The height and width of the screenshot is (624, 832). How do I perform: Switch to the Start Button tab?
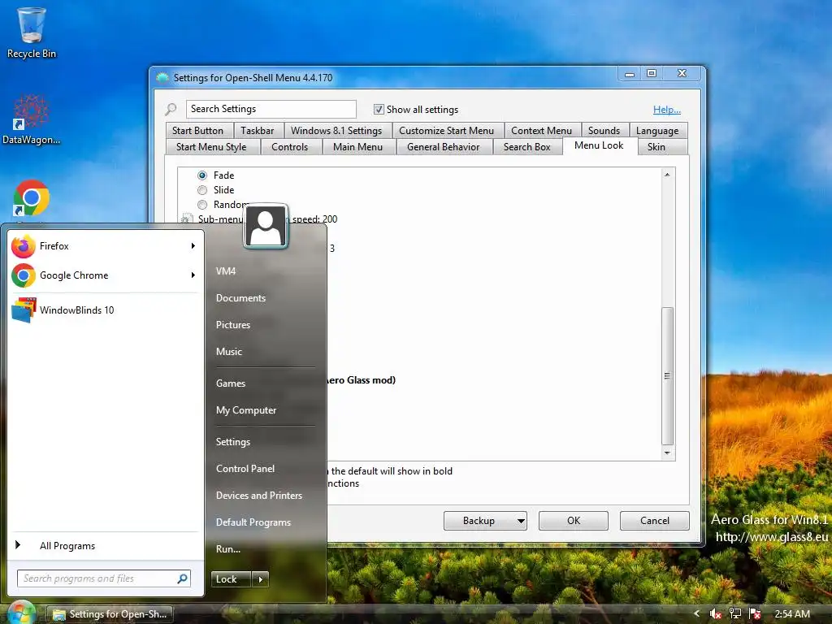(198, 131)
